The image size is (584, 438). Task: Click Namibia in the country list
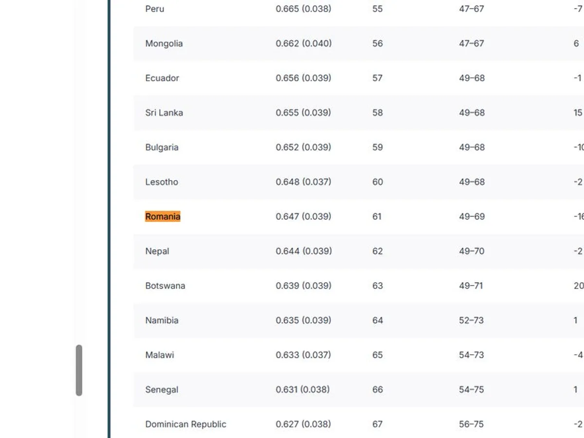coord(162,320)
